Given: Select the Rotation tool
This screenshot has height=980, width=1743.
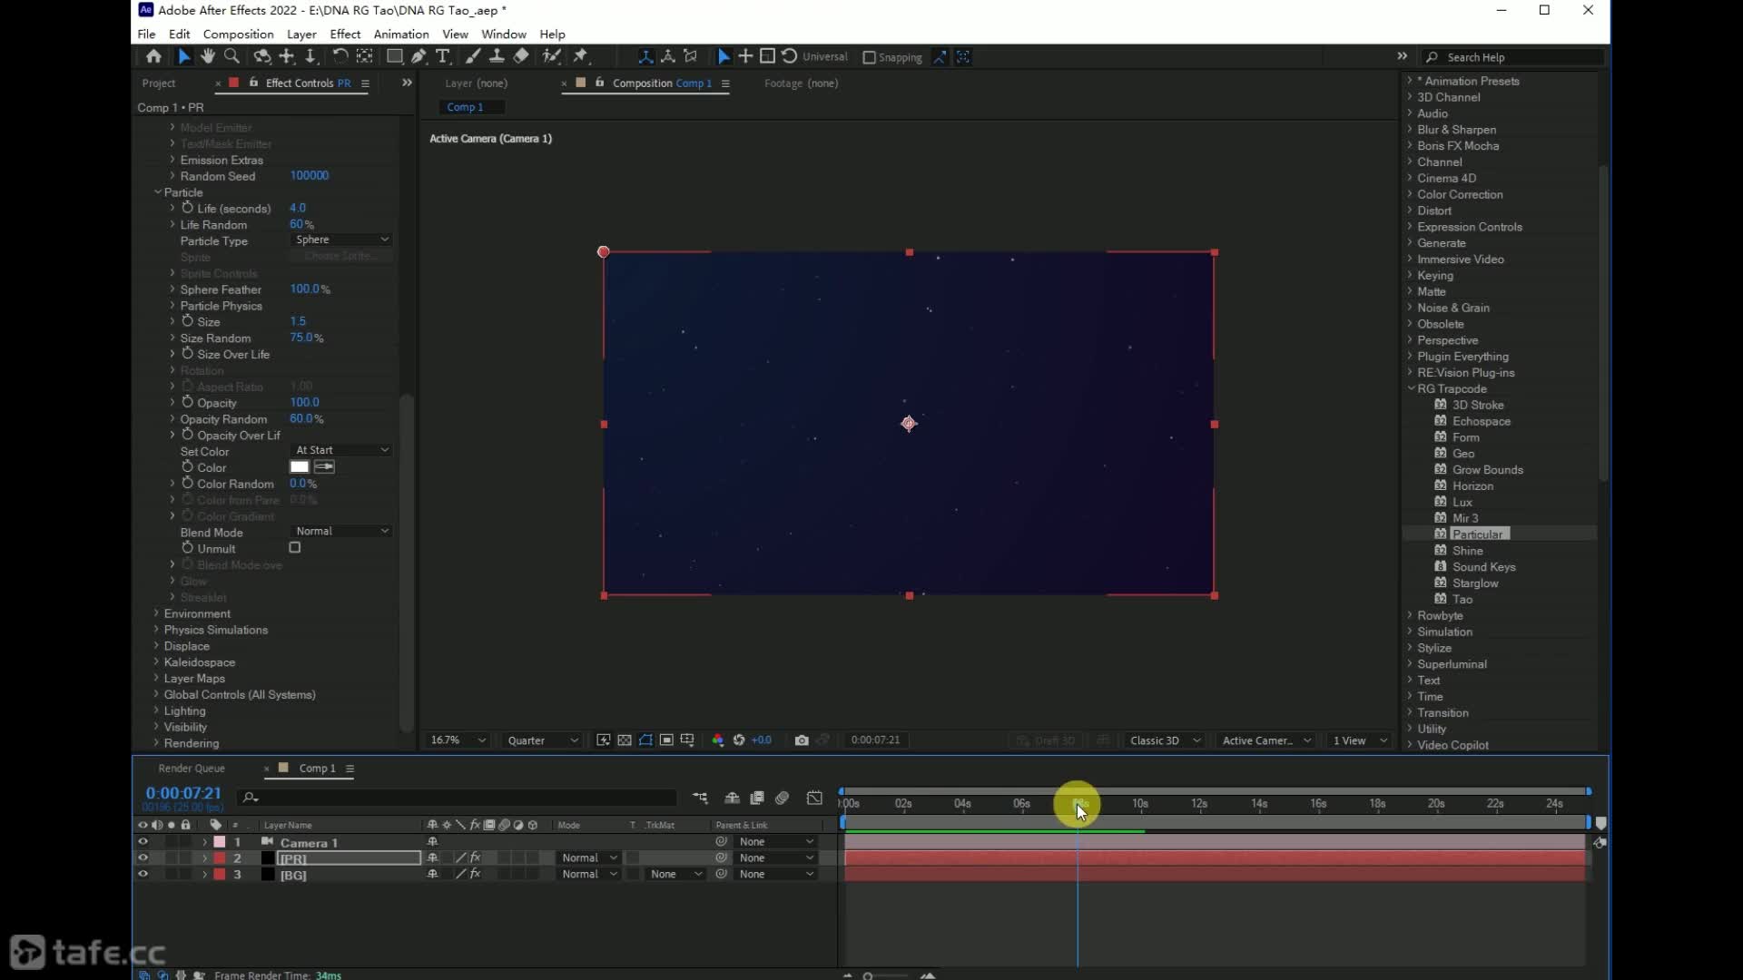Looking at the screenshot, I should [x=340, y=56].
